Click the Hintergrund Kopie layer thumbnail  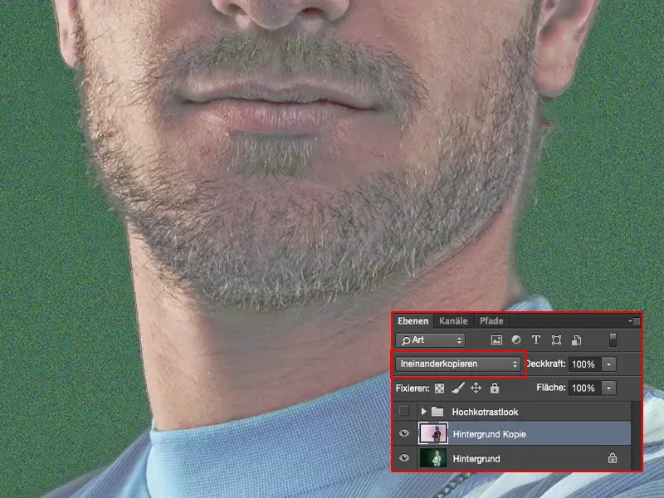point(432,433)
